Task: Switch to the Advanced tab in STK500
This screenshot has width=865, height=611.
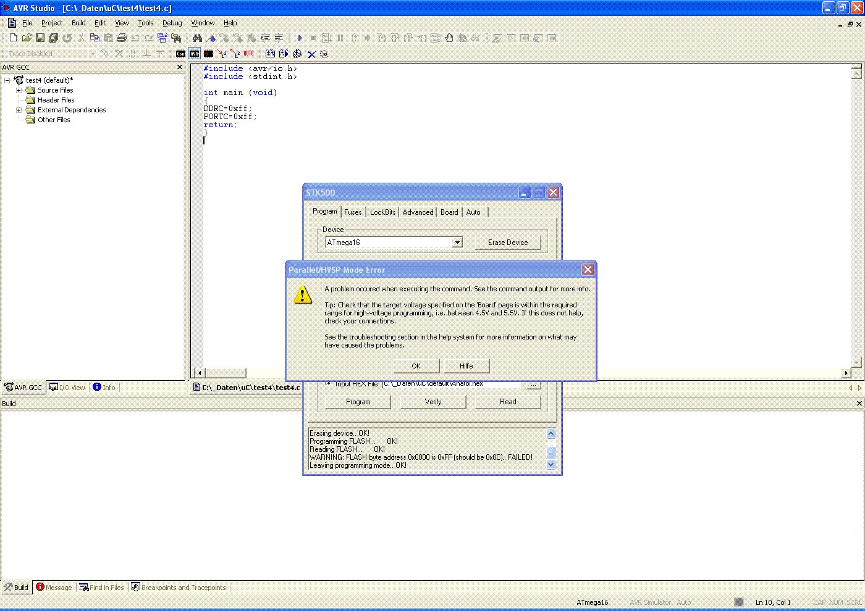Action: pos(418,212)
